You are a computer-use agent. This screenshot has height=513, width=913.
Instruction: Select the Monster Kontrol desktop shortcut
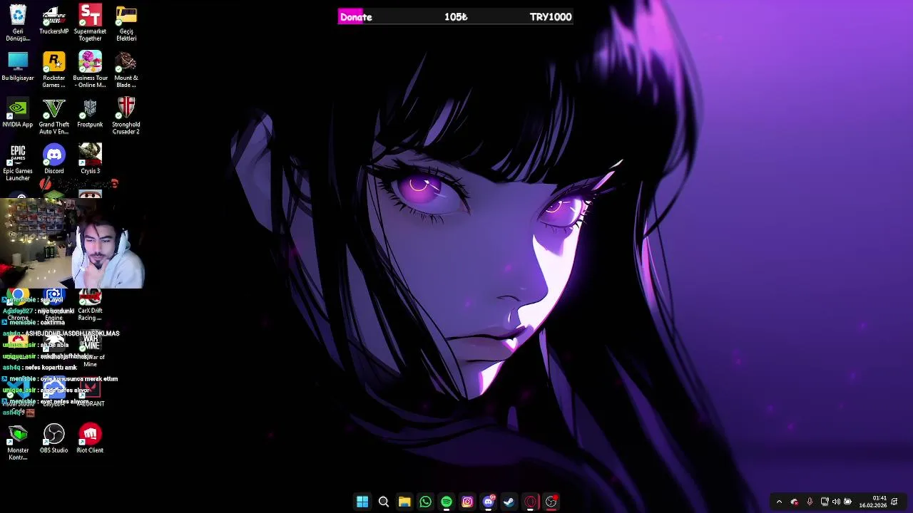18,442
